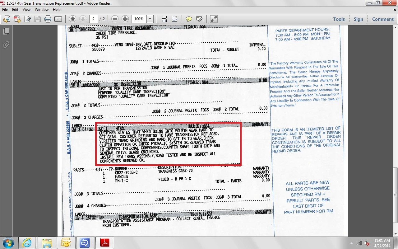Zoom in with the plus button
398x249 pixels.
(x=125, y=19)
